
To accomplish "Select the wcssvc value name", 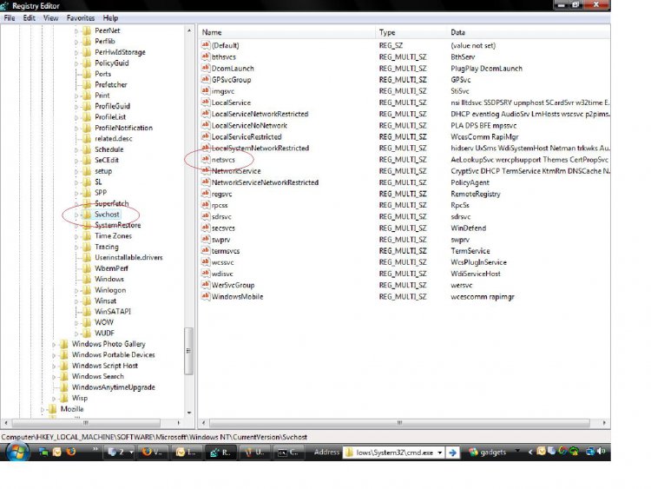I will (222, 262).
